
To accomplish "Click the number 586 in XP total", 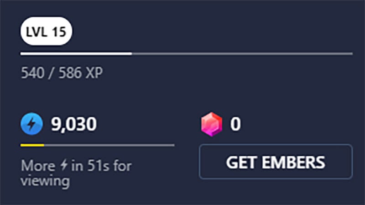I will (70, 73).
